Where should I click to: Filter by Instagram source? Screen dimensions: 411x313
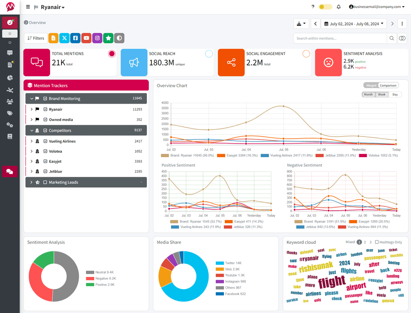pos(97,38)
